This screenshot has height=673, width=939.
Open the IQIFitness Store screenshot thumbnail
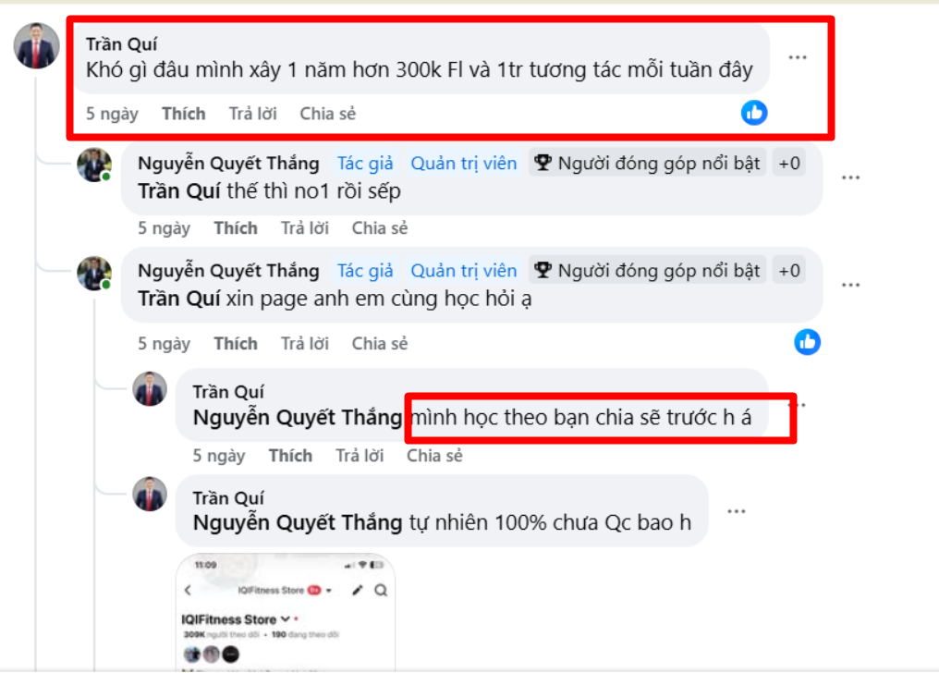286,612
